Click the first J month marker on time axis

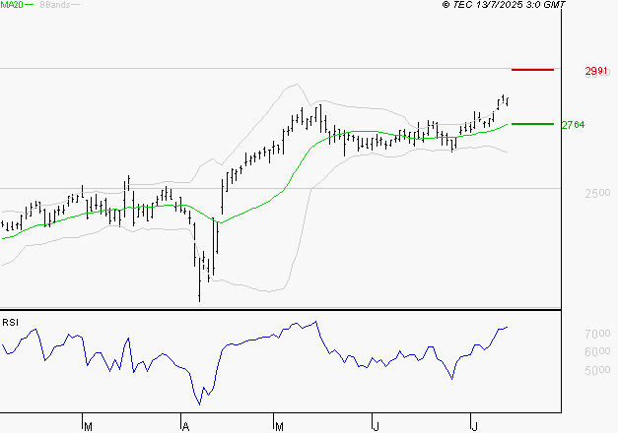coord(377,427)
